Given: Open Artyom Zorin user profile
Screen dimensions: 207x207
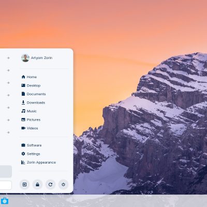Looking at the screenshot, I should click(x=37, y=58).
